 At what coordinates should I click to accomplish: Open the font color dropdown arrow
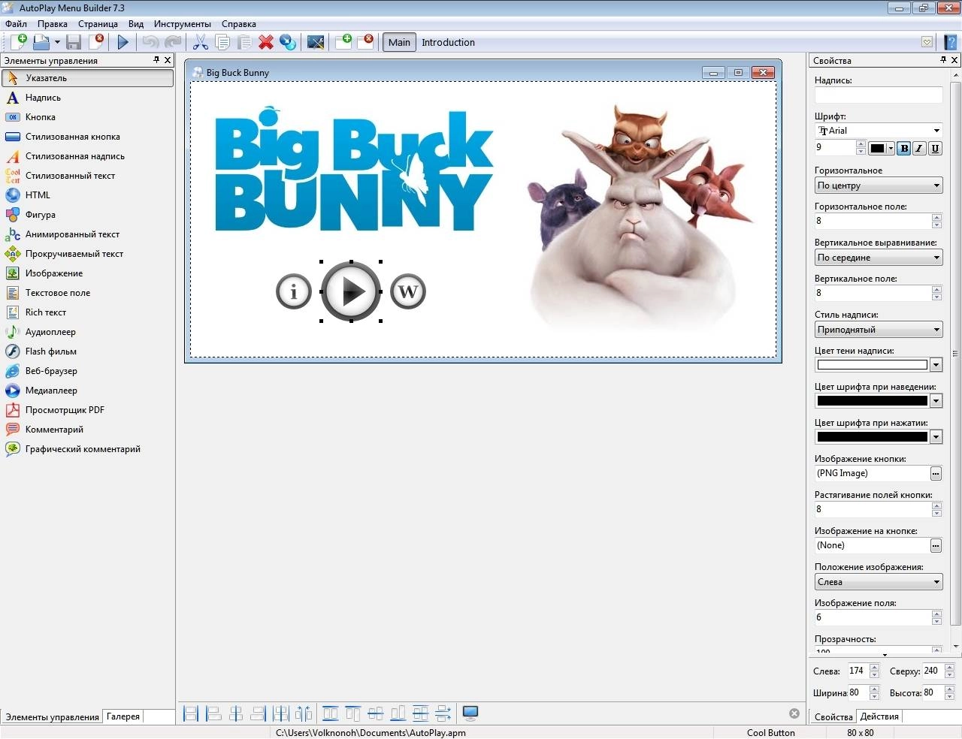(x=891, y=148)
